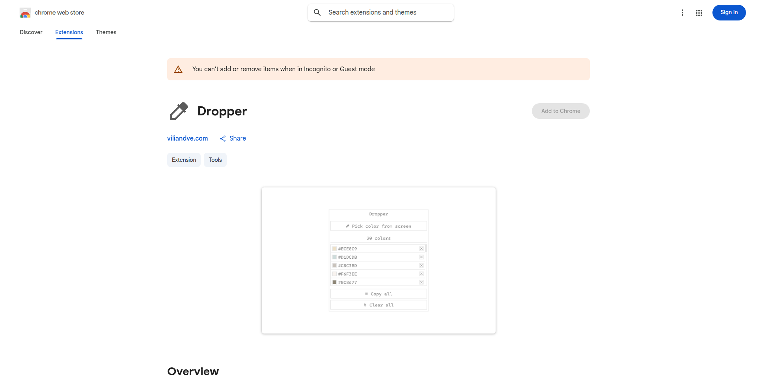Click the eyedropper icon on Pick color from screen
The height and width of the screenshot is (391, 757).
(x=347, y=226)
